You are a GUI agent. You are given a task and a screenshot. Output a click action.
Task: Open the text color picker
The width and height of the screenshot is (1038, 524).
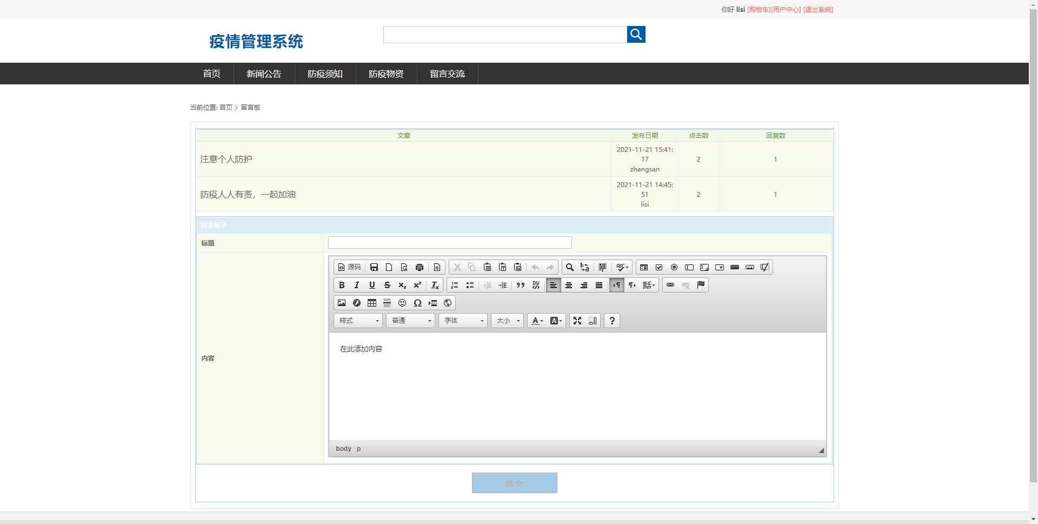tap(537, 321)
